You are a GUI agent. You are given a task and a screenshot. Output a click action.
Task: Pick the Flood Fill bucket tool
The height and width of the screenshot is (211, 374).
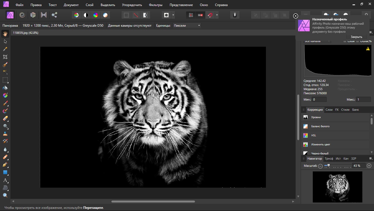(x=5, y=88)
